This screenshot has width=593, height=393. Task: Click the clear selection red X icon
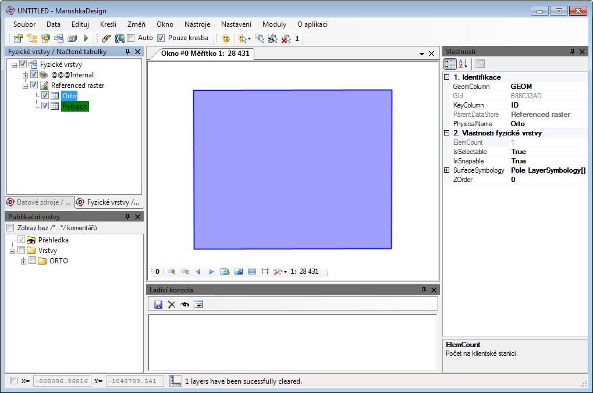[286, 38]
